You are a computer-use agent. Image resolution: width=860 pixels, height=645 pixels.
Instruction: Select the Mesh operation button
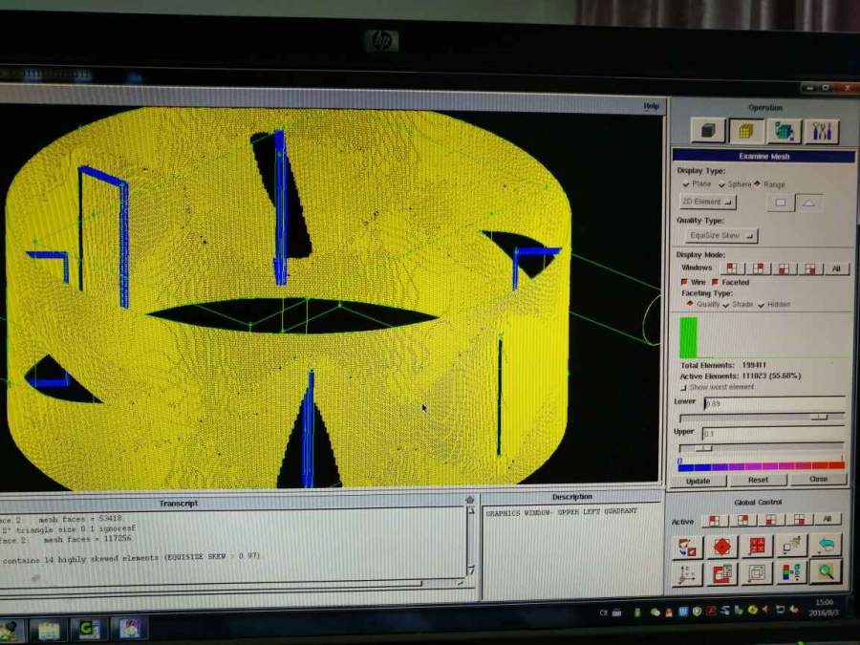(745, 131)
